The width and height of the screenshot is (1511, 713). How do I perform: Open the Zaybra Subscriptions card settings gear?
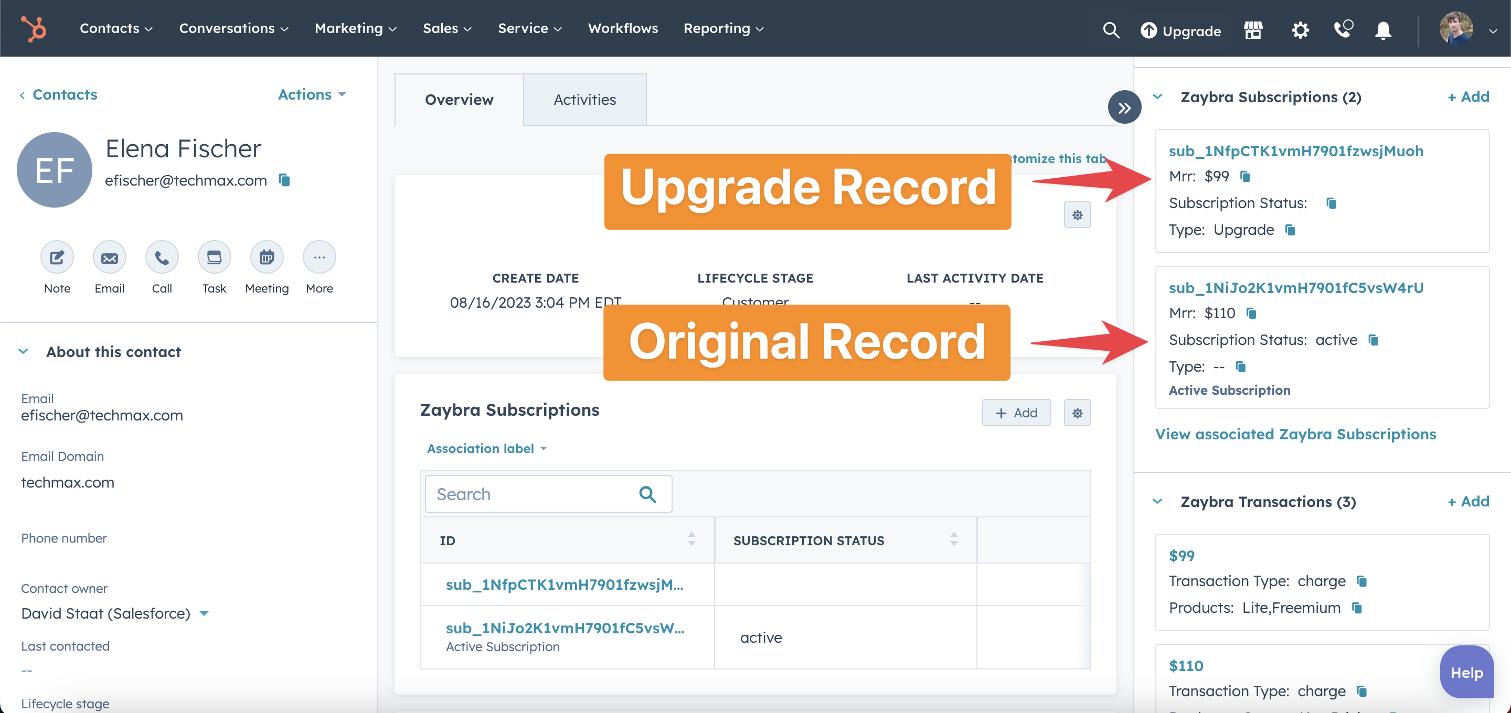1078,412
